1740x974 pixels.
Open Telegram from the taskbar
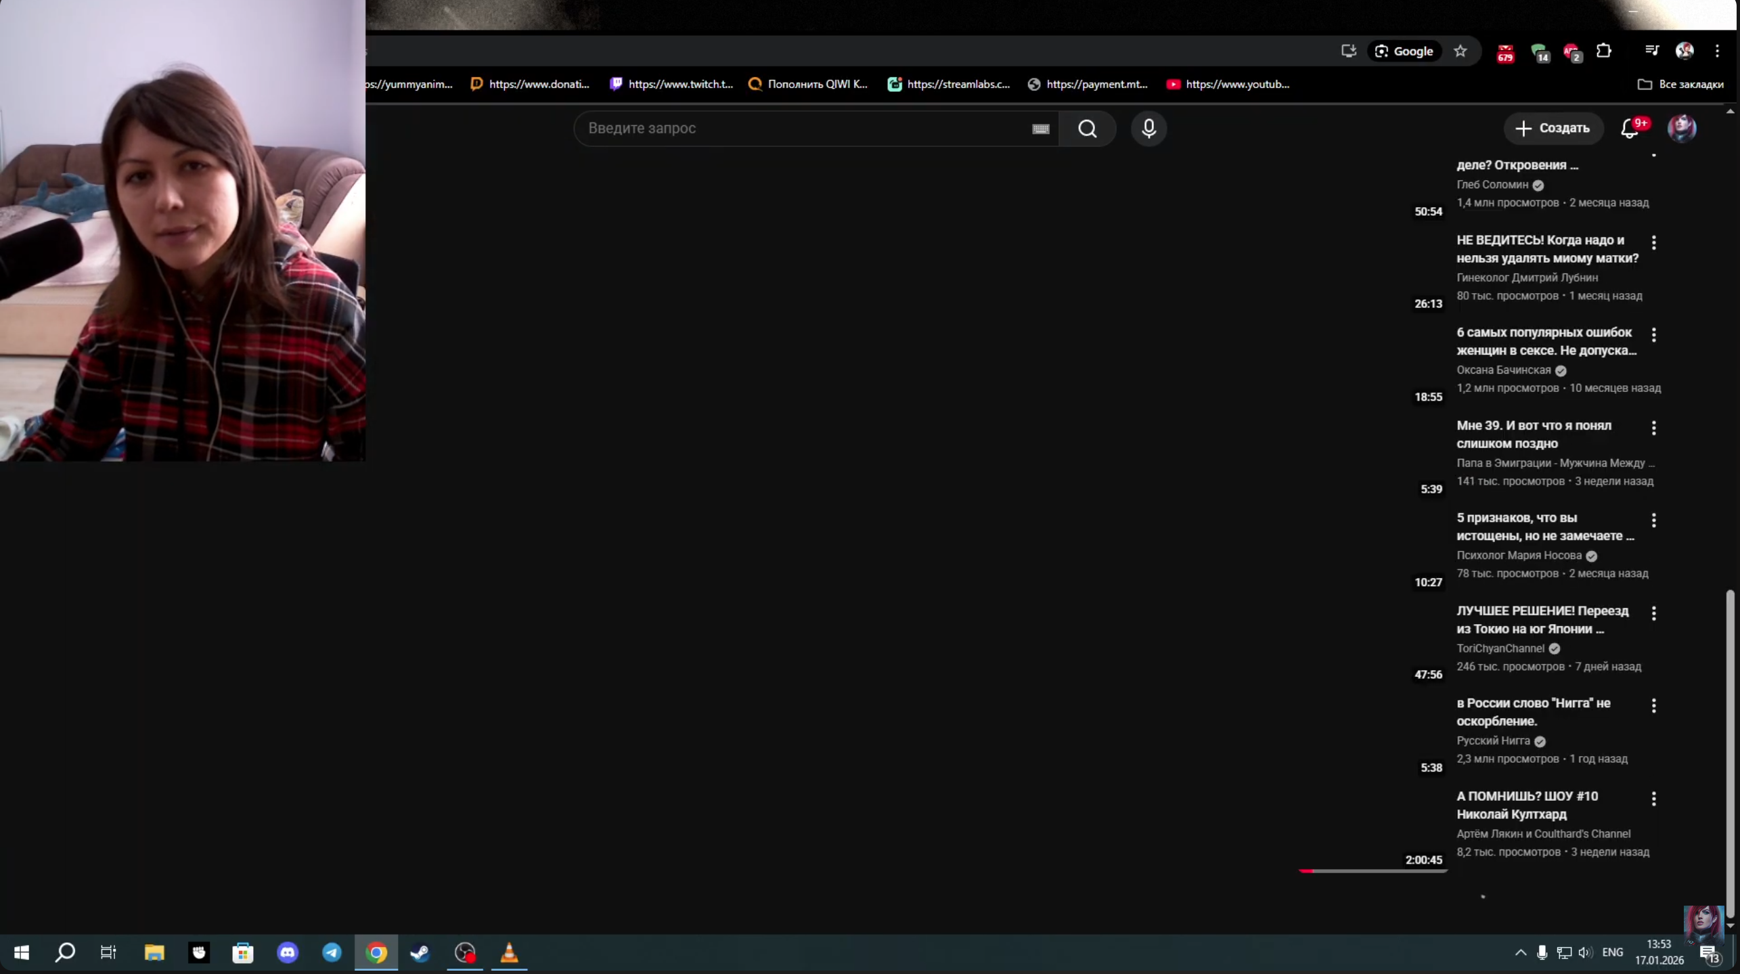(332, 953)
